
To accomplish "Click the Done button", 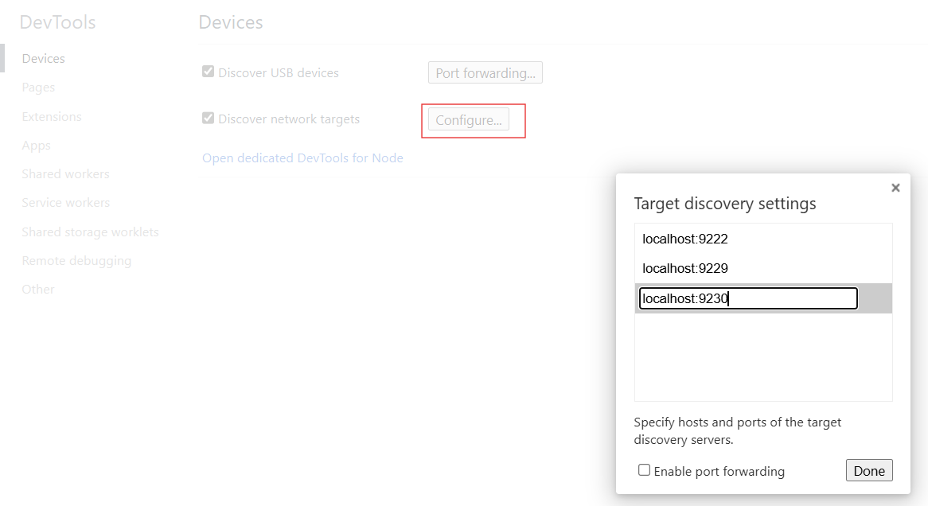I will click(869, 470).
